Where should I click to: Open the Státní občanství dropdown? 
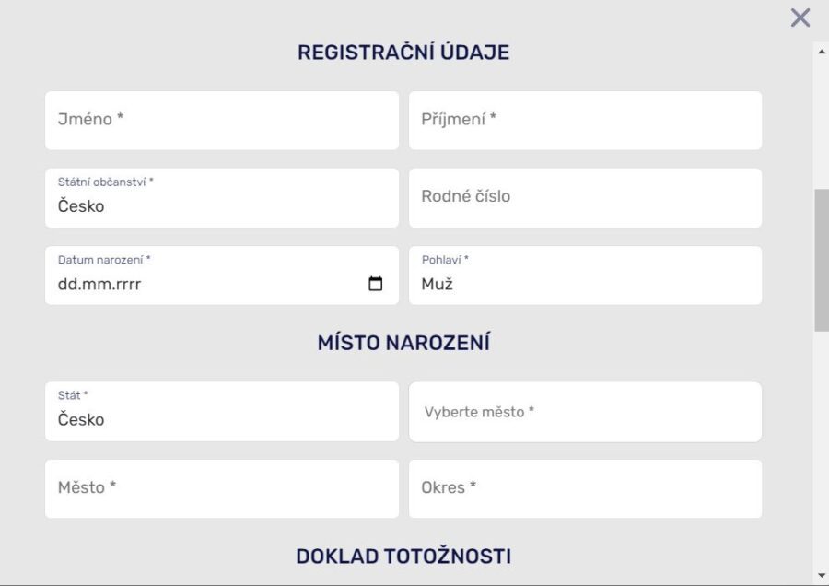coord(221,198)
